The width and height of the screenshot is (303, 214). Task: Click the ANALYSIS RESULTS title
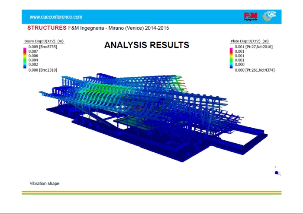146,45
